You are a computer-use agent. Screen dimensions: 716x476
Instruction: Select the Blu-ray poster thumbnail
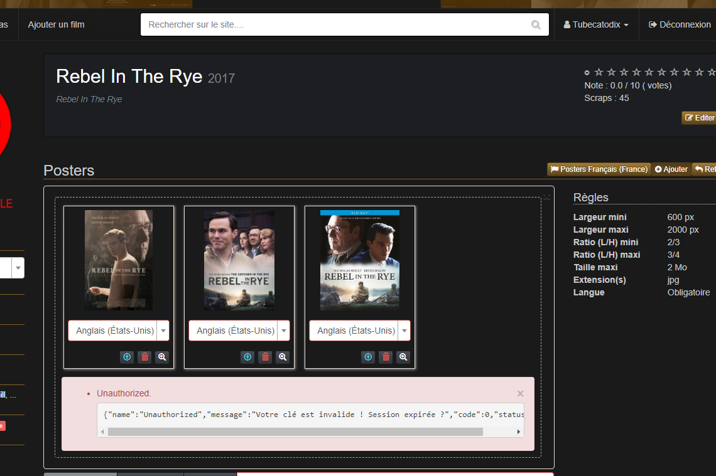(360, 260)
